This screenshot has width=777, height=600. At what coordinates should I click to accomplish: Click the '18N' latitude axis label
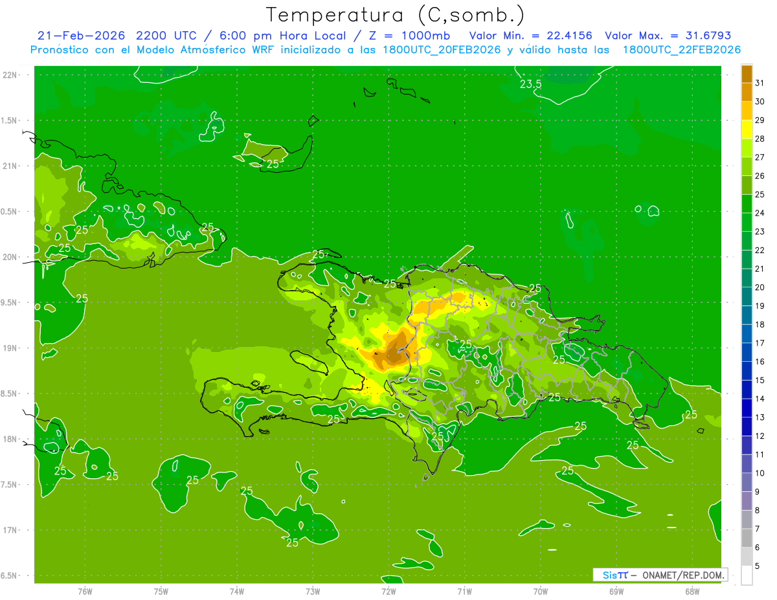10,439
